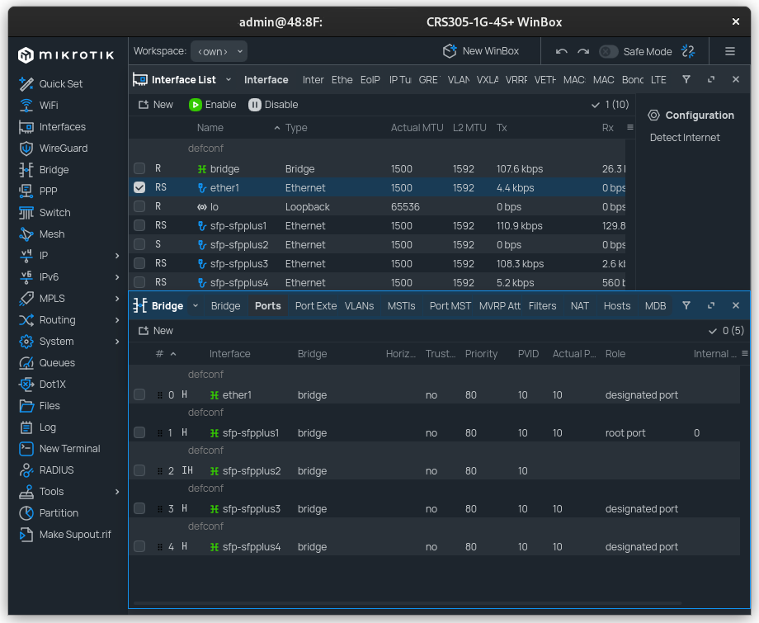Expand the Interface List panel dropdown arrow
This screenshot has height=623, width=759.
coord(229,79)
